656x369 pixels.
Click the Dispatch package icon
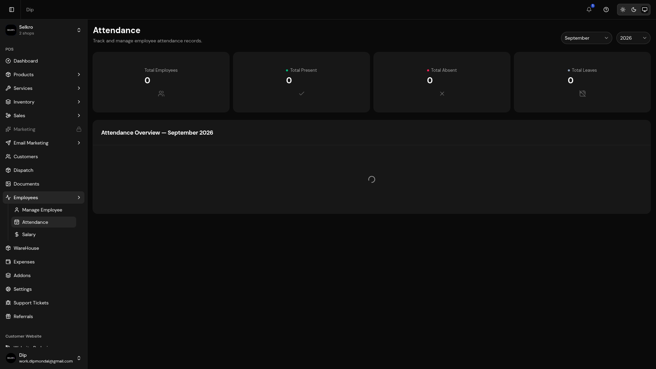pyautogui.click(x=8, y=170)
